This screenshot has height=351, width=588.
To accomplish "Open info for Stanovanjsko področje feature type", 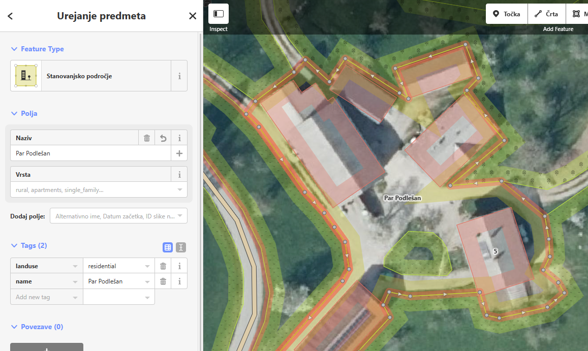I will pos(179,76).
